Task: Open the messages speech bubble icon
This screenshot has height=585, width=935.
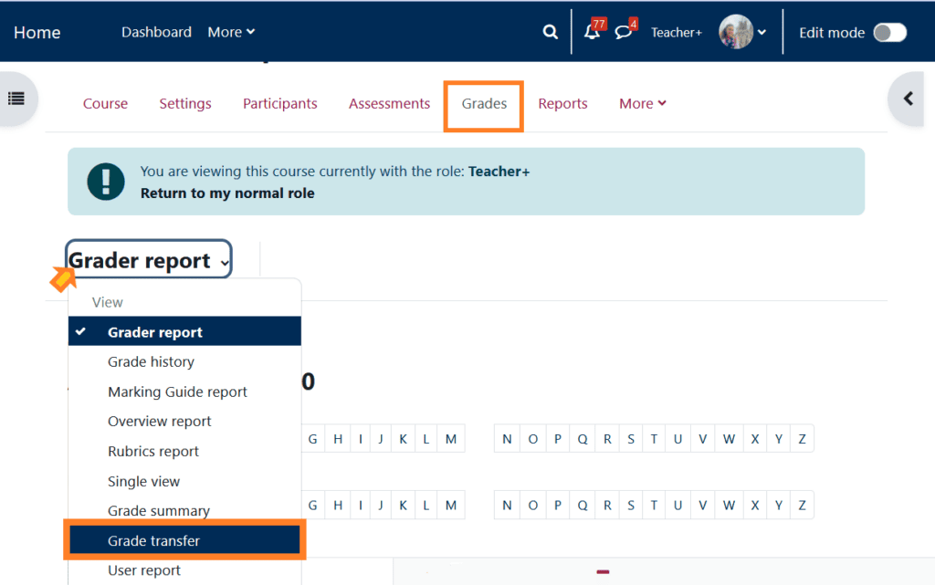Action: click(623, 33)
